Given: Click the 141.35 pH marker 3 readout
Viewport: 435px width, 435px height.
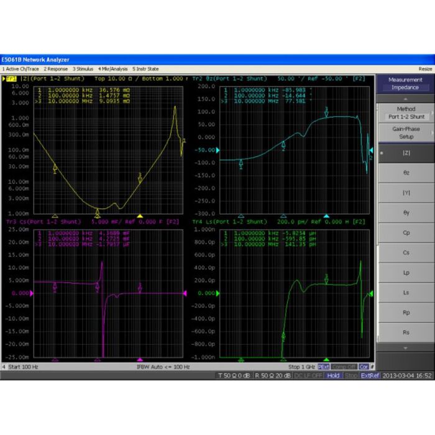Looking at the screenshot, I should pos(300,244).
